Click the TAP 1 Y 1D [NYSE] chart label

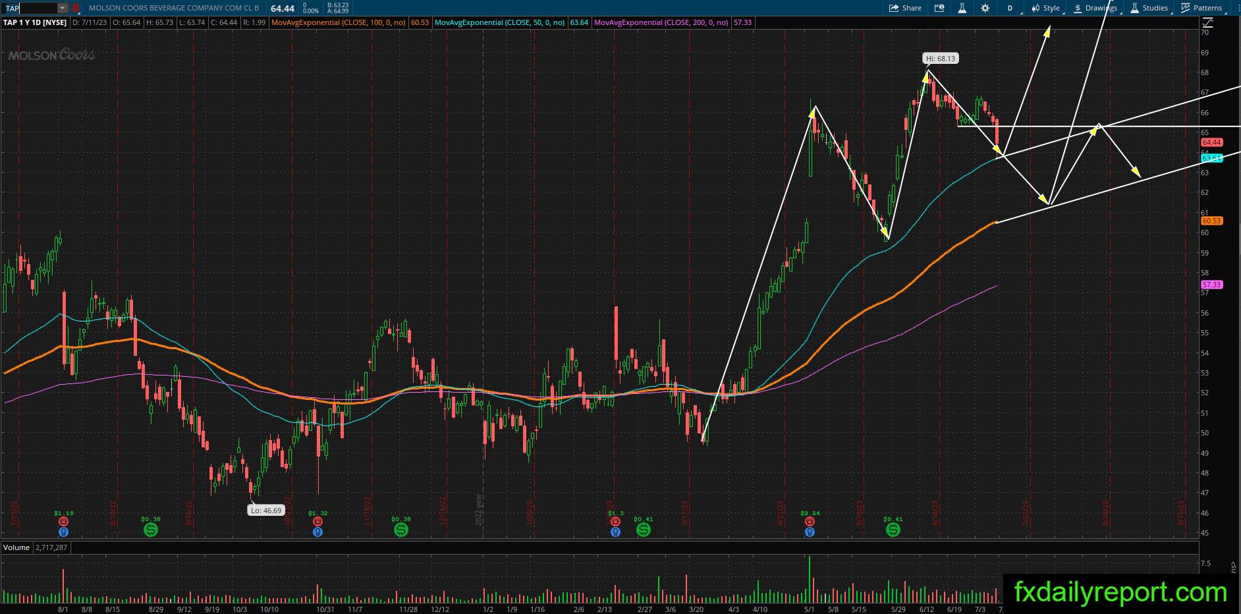point(35,22)
